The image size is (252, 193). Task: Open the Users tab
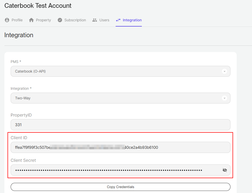pyautogui.click(x=101, y=20)
